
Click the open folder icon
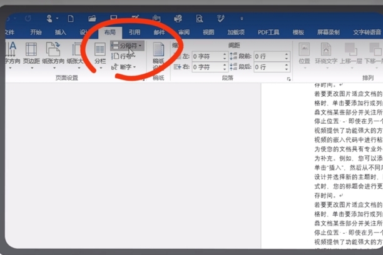92,19
